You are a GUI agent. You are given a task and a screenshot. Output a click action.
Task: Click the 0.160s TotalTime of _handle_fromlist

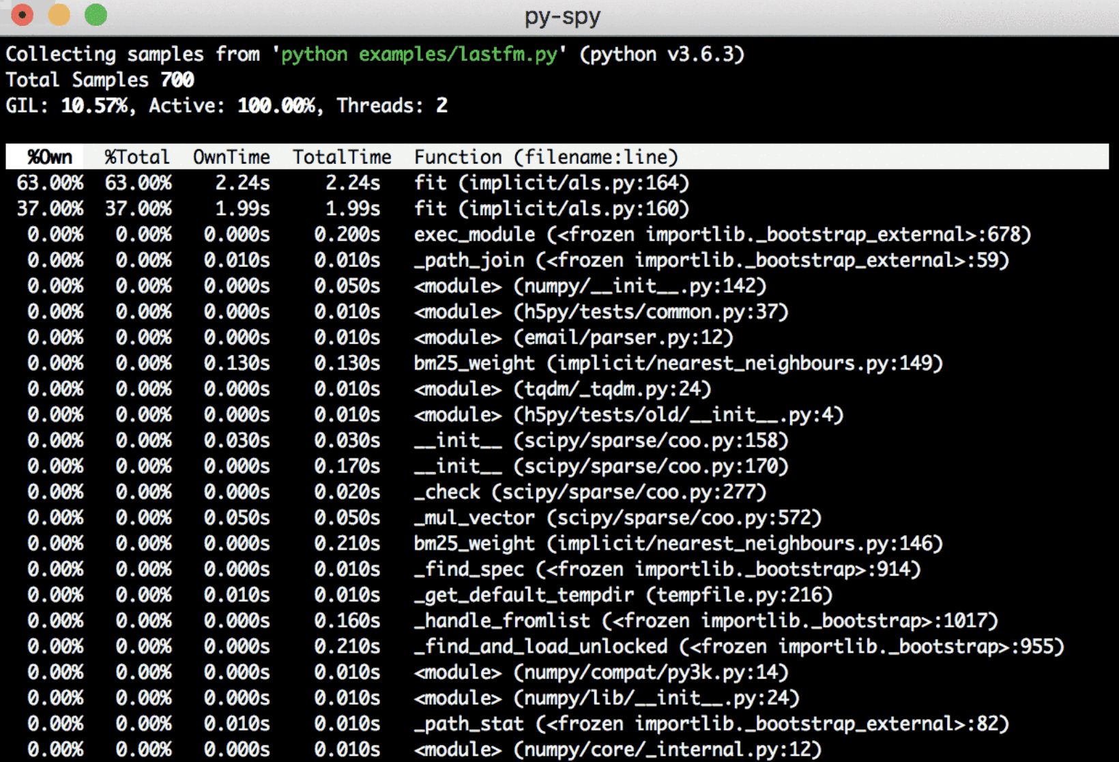pos(347,621)
